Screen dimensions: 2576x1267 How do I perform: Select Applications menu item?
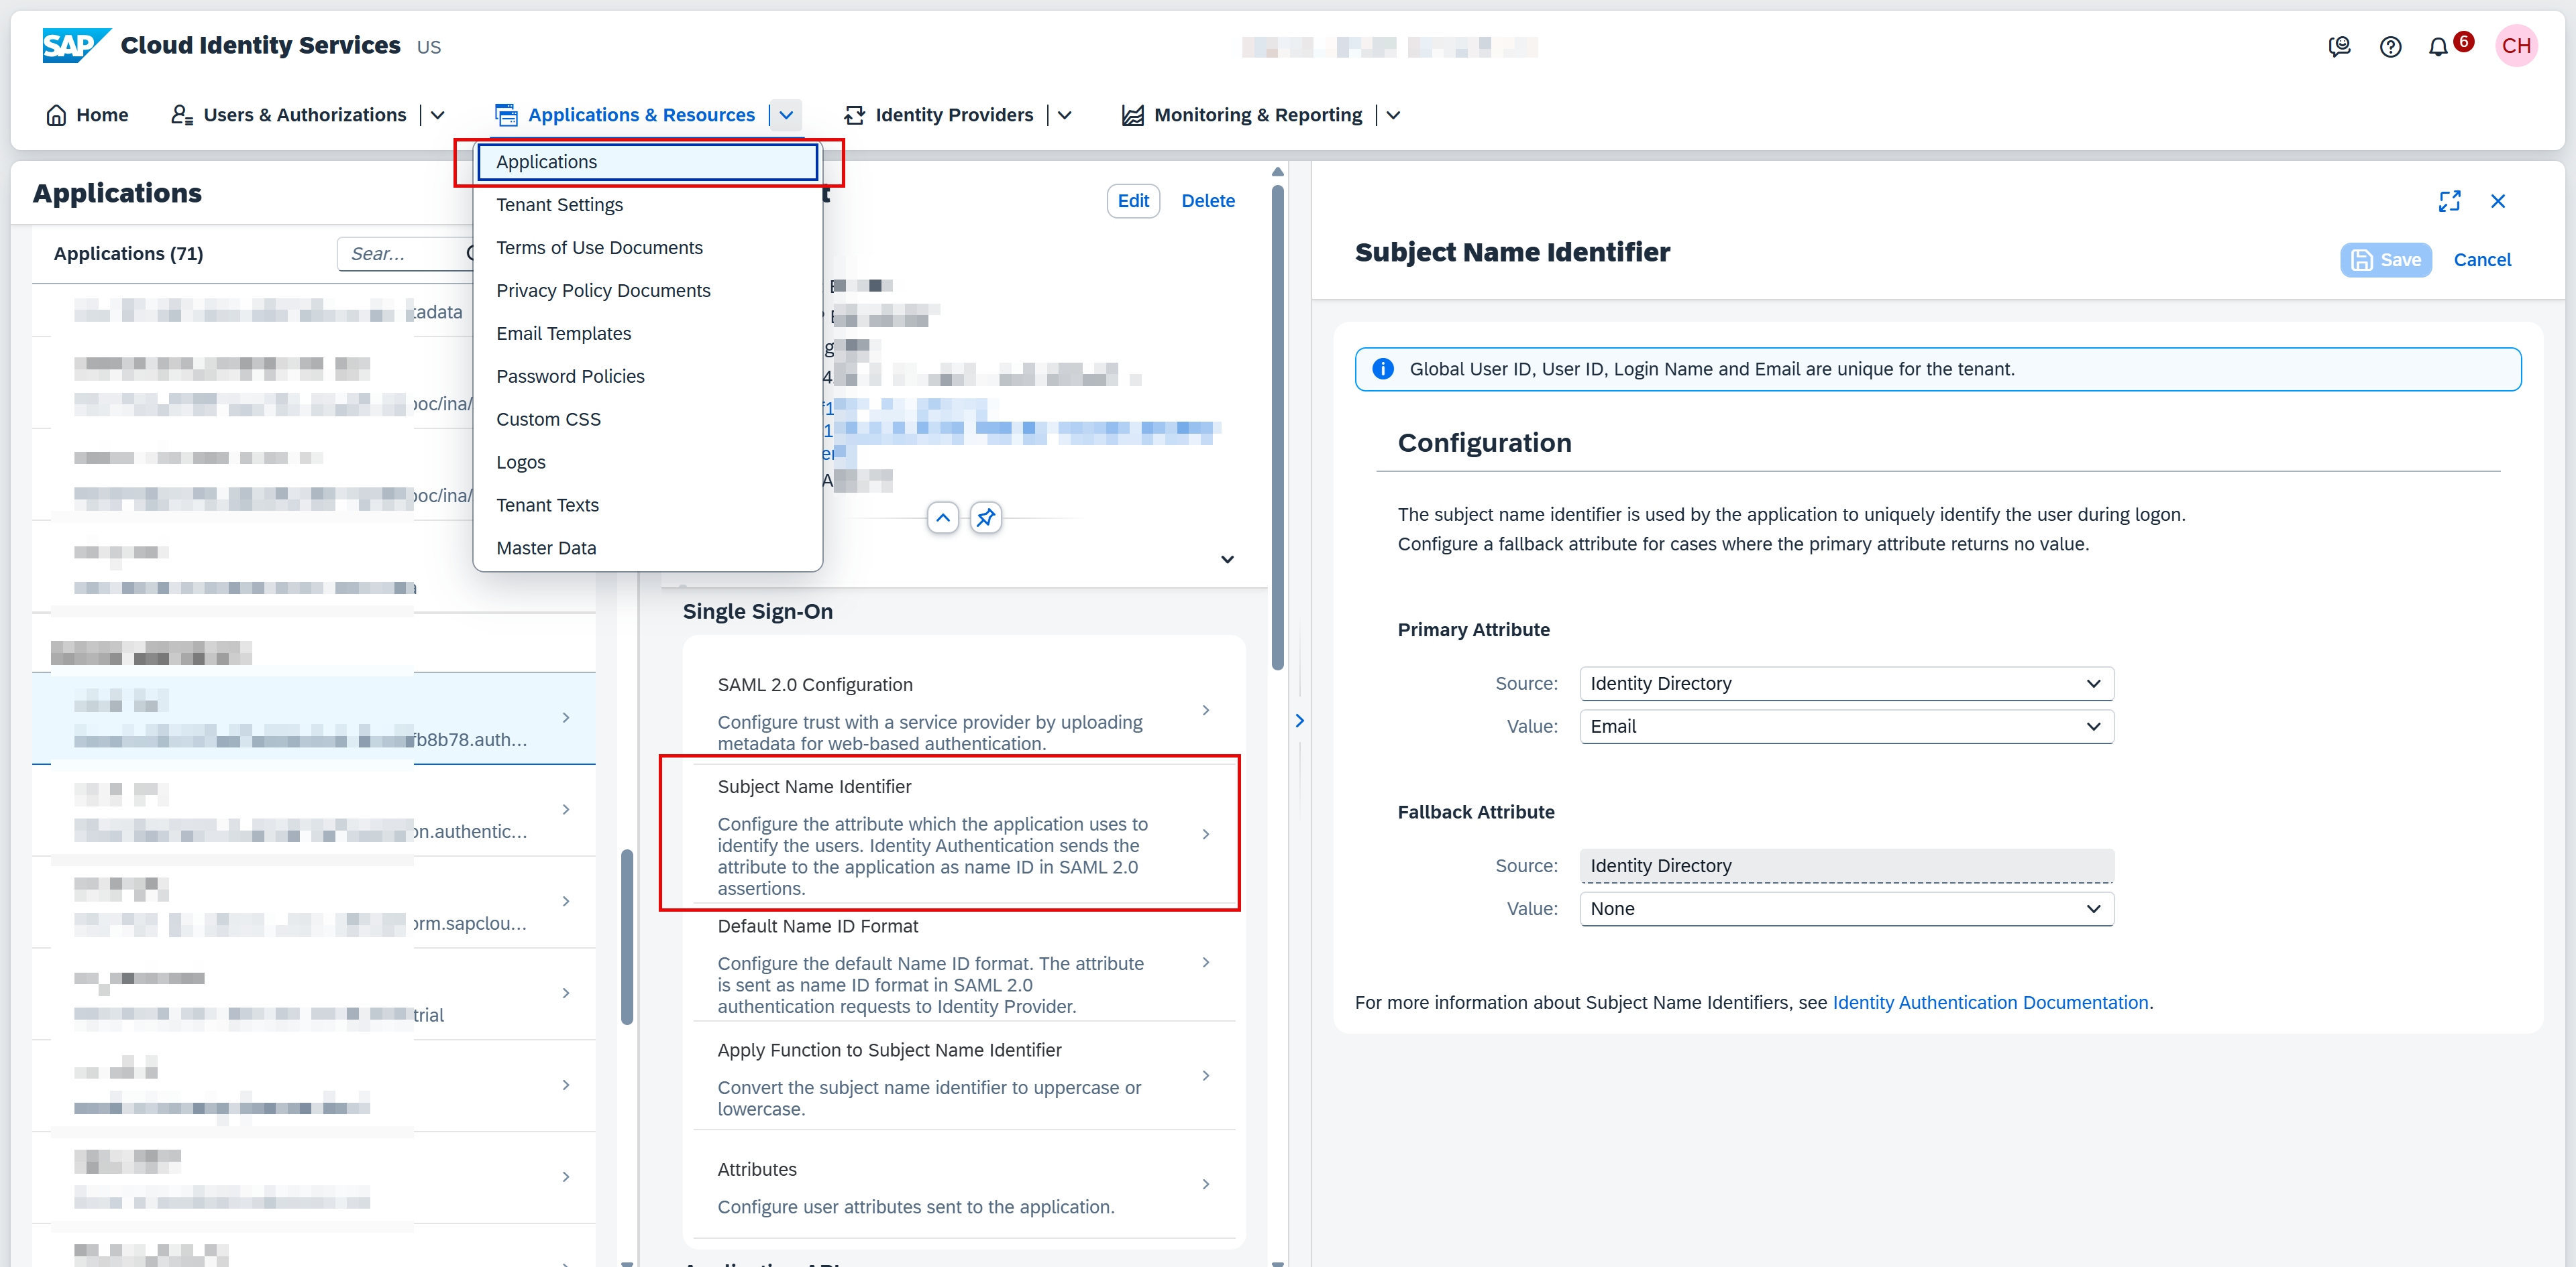pyautogui.click(x=647, y=162)
